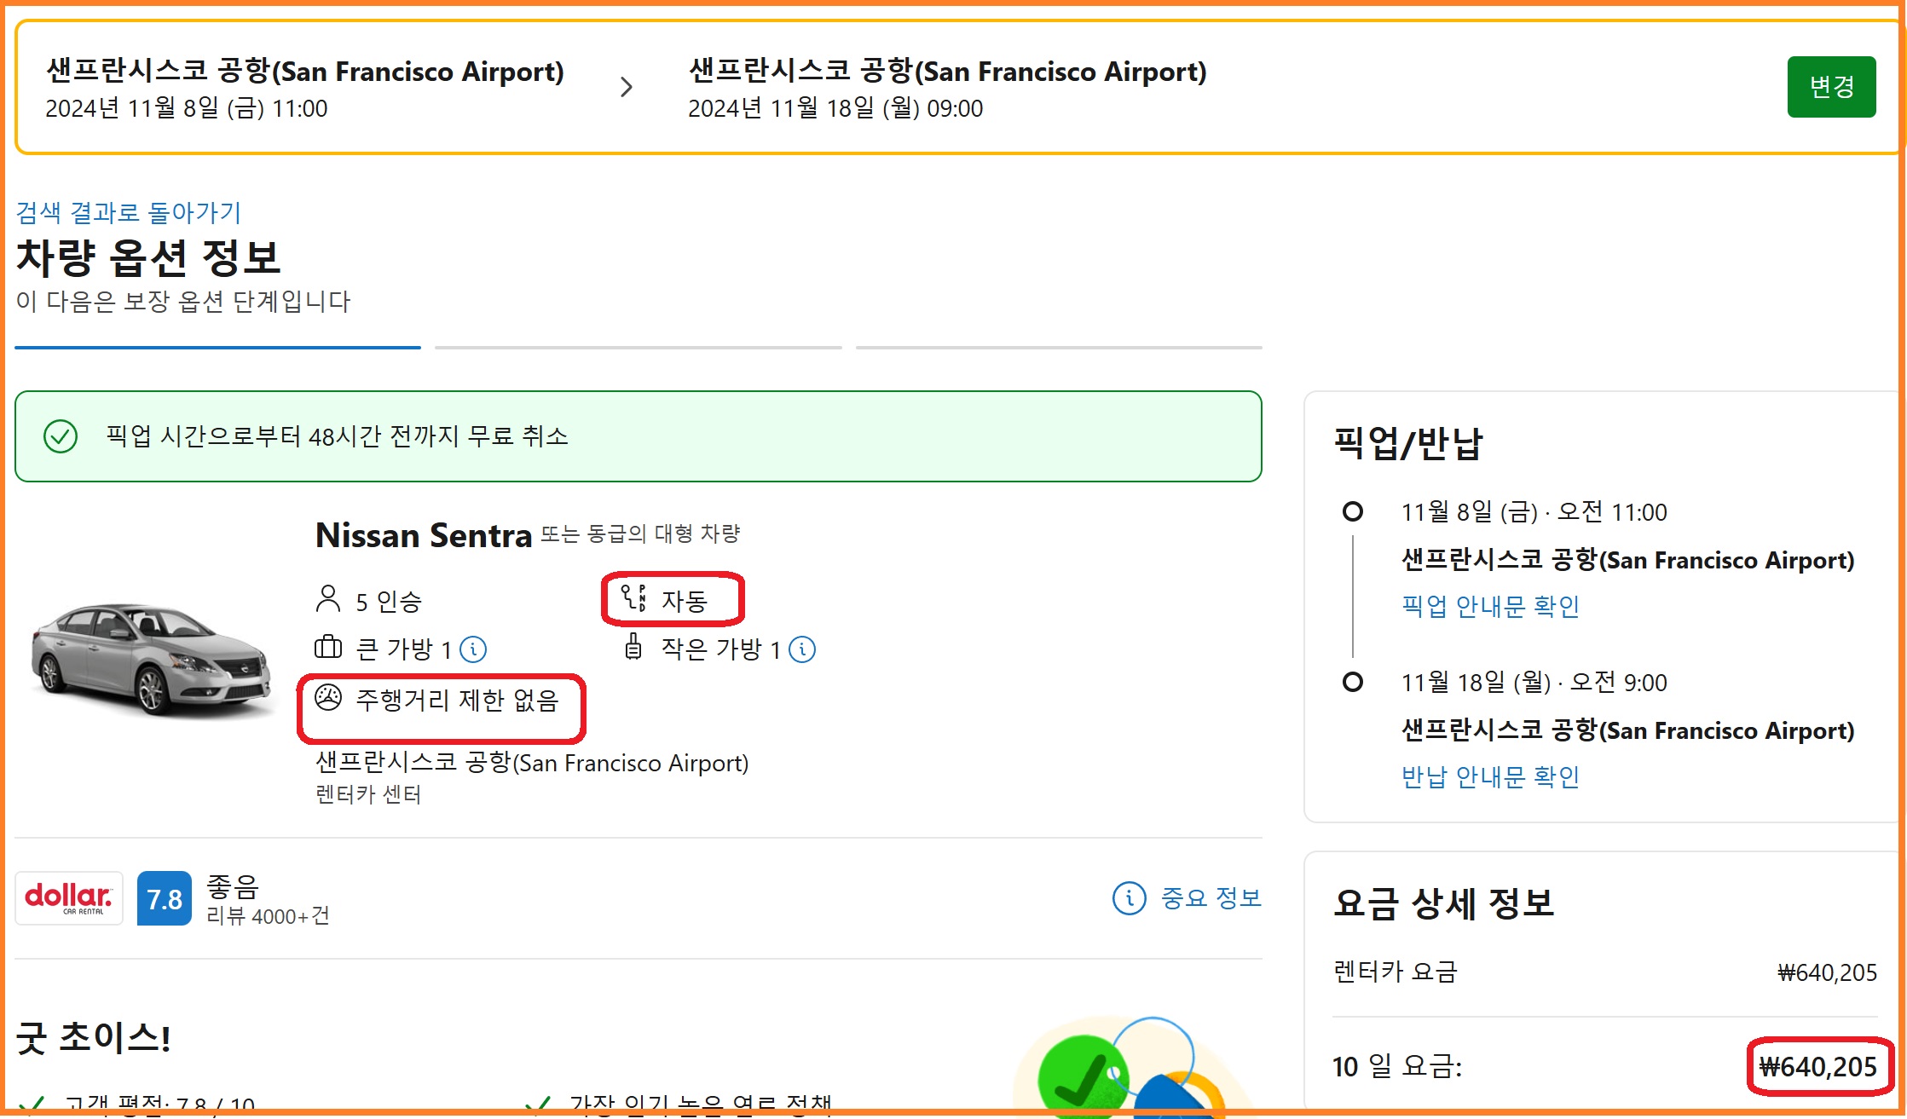Click the 검색 결과로 돌아가기 link

(x=129, y=212)
